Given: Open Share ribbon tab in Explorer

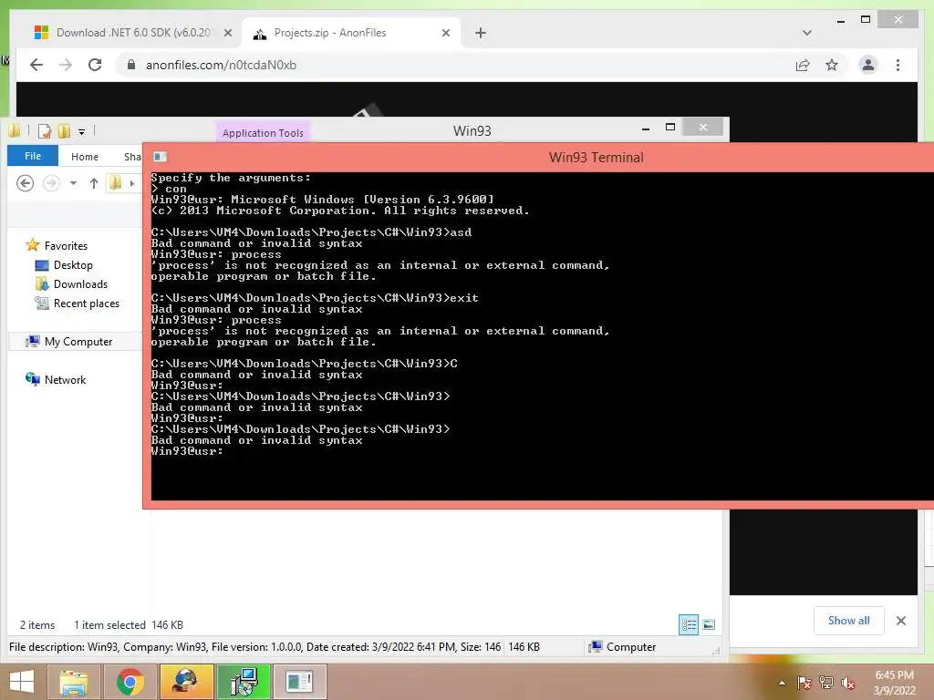Looking at the screenshot, I should point(132,157).
